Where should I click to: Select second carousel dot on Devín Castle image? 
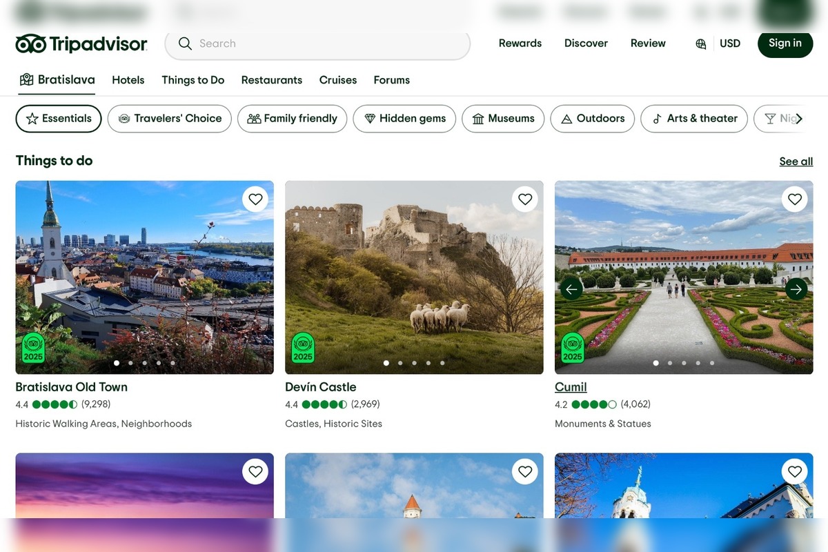[x=400, y=363]
